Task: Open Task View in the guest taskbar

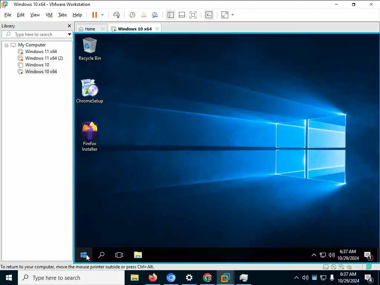Action: 119,255
